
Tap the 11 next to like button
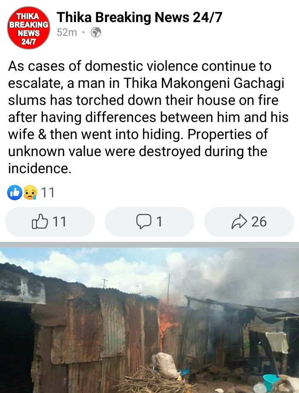tap(59, 222)
